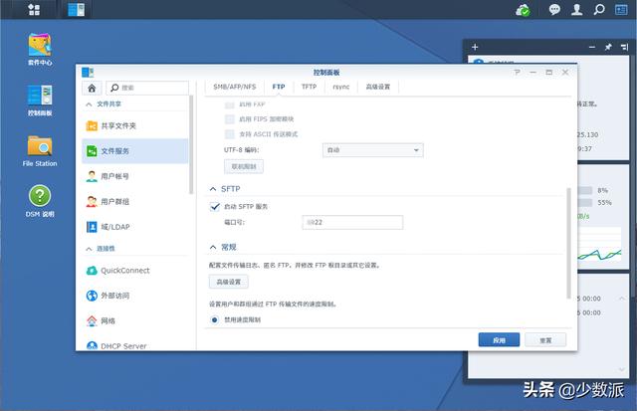Viewport: 637px width, 411px height.
Task: Click the settings pane vertical scrollbar
Action: pyautogui.click(x=568, y=243)
